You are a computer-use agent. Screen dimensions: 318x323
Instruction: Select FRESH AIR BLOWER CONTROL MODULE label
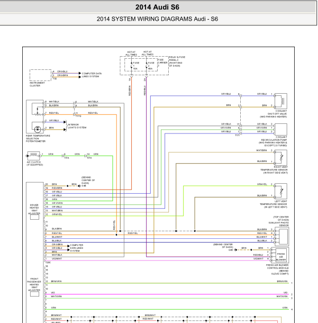coord(277,270)
